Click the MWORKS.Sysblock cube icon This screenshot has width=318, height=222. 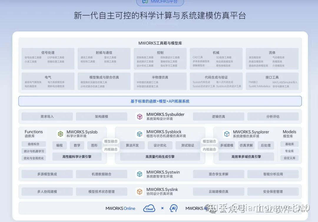coord(140,134)
